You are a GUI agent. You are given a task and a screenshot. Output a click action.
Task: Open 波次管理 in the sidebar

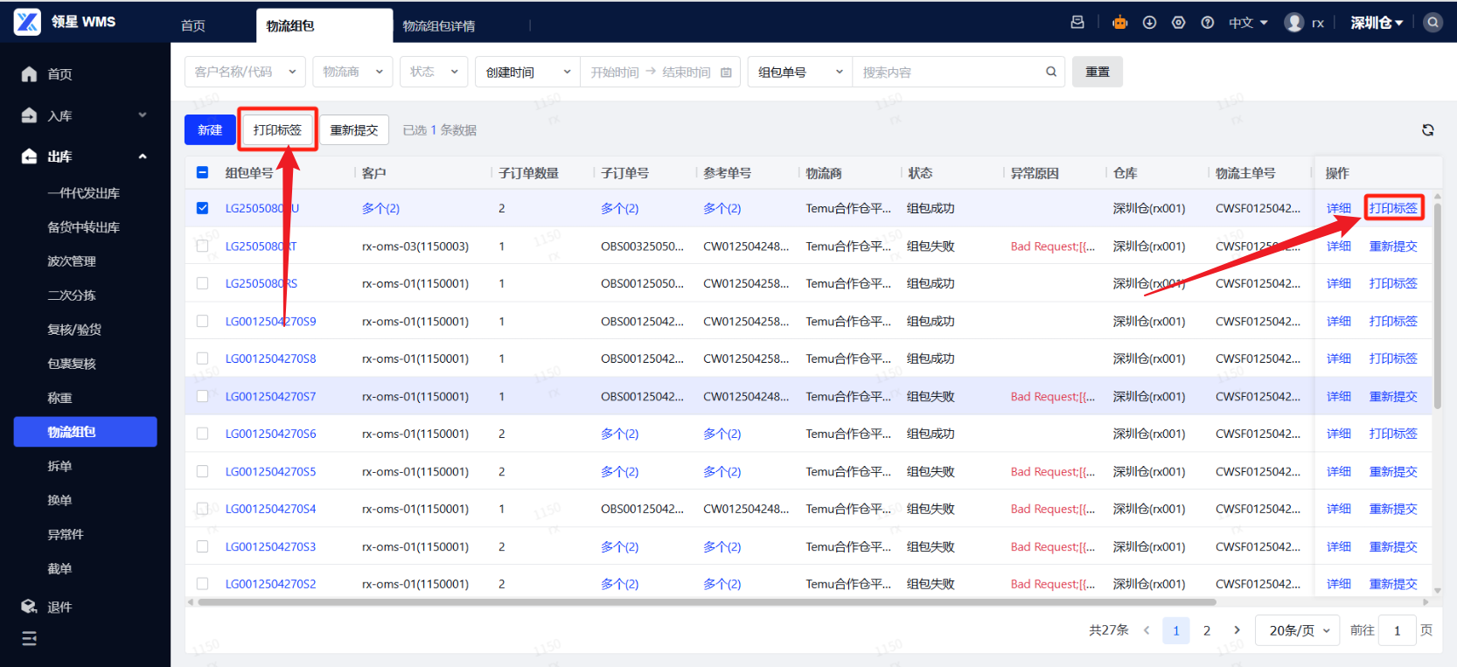pos(72,261)
